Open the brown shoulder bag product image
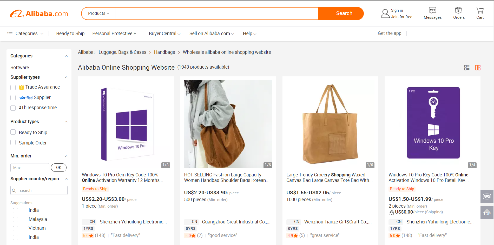The image size is (494, 245). [x=228, y=124]
